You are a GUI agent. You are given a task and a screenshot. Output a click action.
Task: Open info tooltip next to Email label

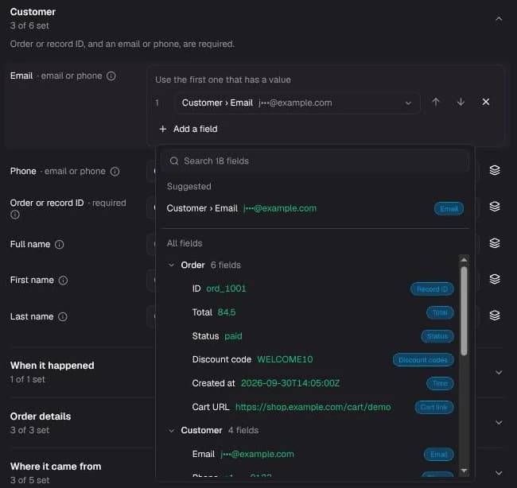111,76
